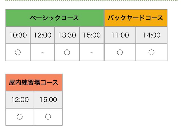This screenshot has height=133, width=181.
Task: Click the green ベーシックコース header
Action: click(x=55, y=18)
